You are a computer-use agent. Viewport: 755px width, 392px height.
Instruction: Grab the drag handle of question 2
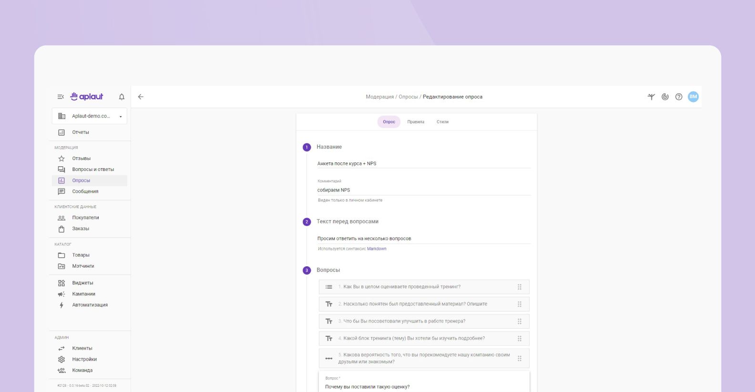coord(520,304)
